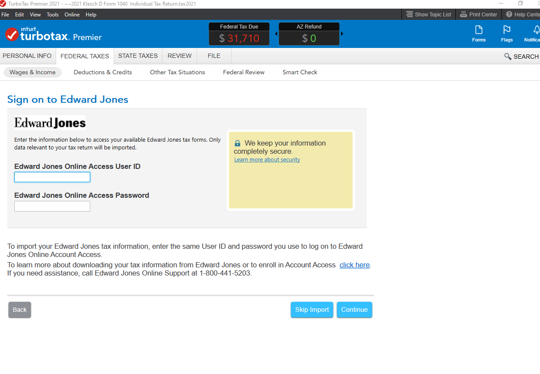This screenshot has height=374, width=540.
Task: Minimize the TurboTax window
Action: (501, 3)
